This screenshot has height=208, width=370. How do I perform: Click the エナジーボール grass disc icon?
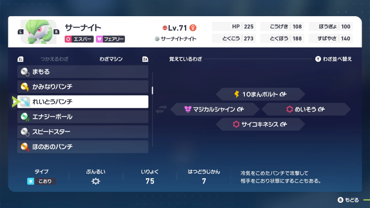(25, 117)
